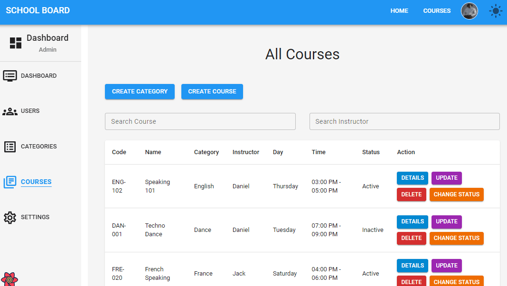The height and width of the screenshot is (286, 507).
Task: Click the Courses icon in sidebar
Action: 10,182
